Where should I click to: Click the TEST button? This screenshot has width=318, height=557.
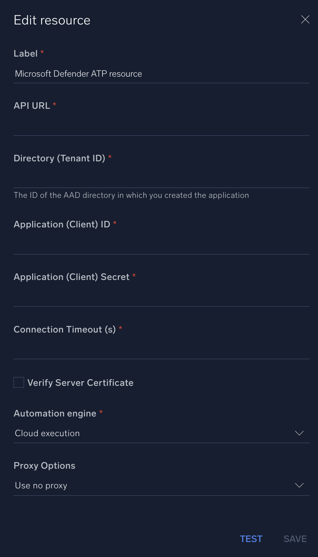tap(251, 539)
